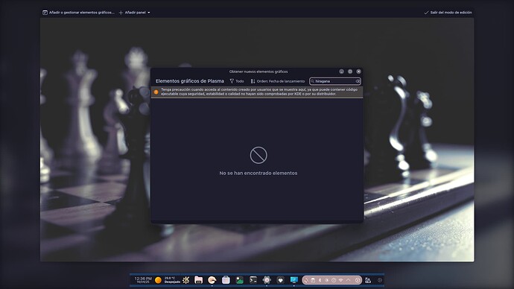Click the orange warning icon in the banner
The width and height of the screenshot is (514, 289).
(156, 92)
